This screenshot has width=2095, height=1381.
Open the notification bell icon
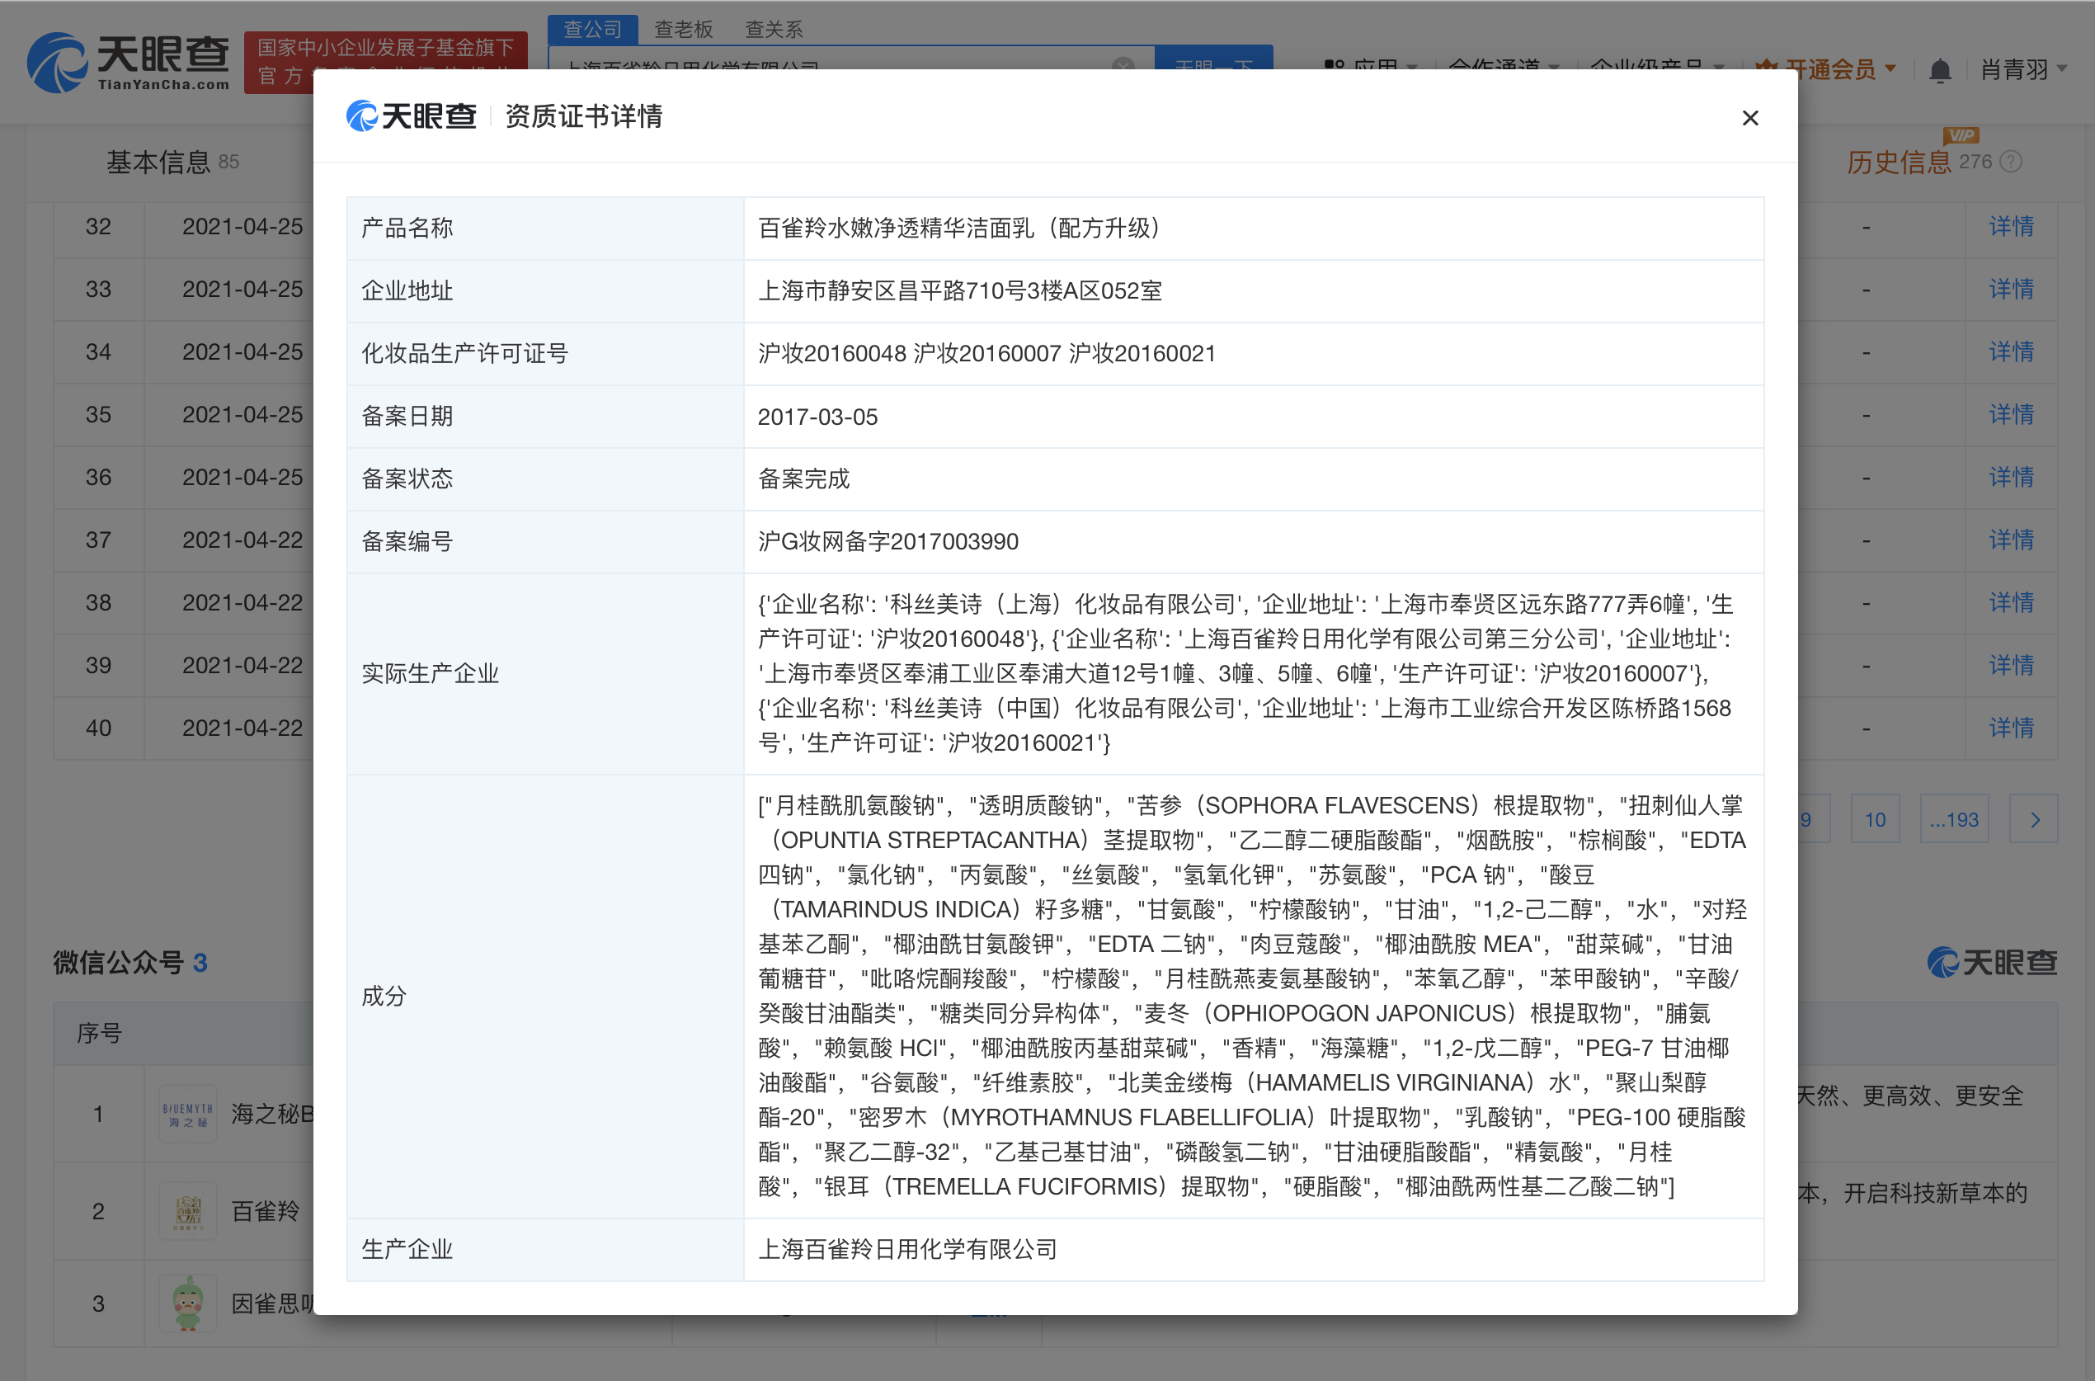[1940, 69]
